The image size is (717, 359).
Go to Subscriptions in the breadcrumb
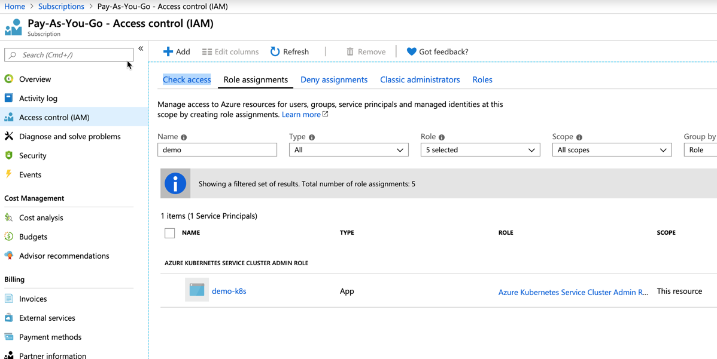pyautogui.click(x=61, y=7)
